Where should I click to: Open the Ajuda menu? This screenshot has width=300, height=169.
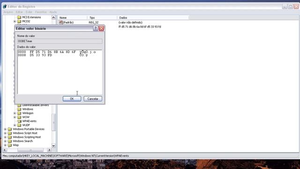click(53, 12)
